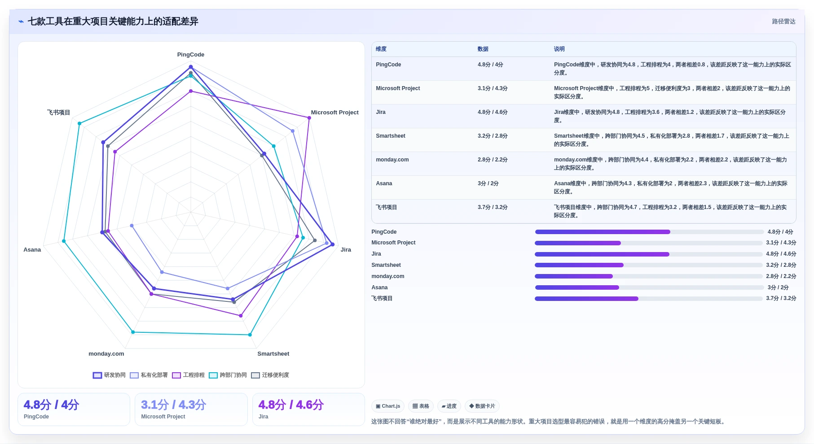Click the Jira radar axis label
Screen dimensions: 814x444
click(346, 250)
